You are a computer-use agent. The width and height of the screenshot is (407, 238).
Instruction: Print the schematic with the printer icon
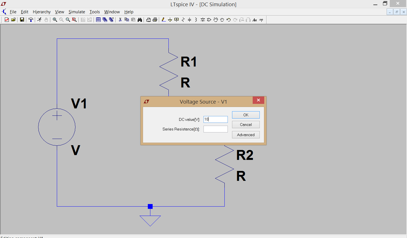click(x=155, y=20)
